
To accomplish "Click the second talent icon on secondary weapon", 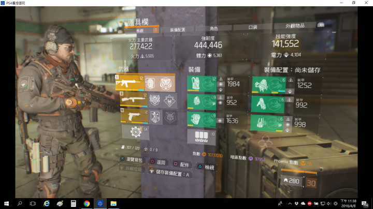I will 169,100.
